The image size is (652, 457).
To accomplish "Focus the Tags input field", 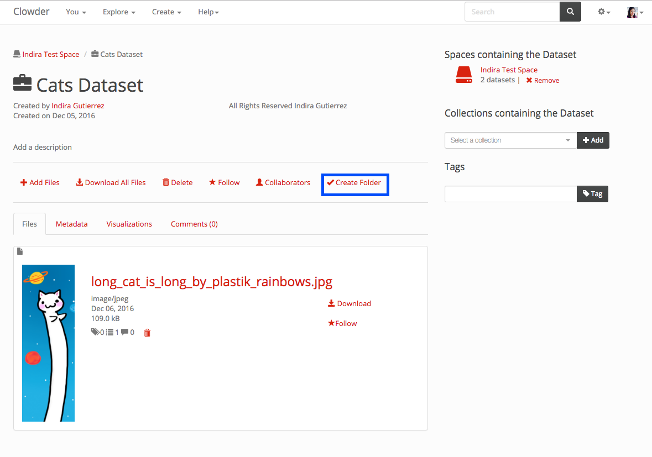I will pyautogui.click(x=510, y=194).
